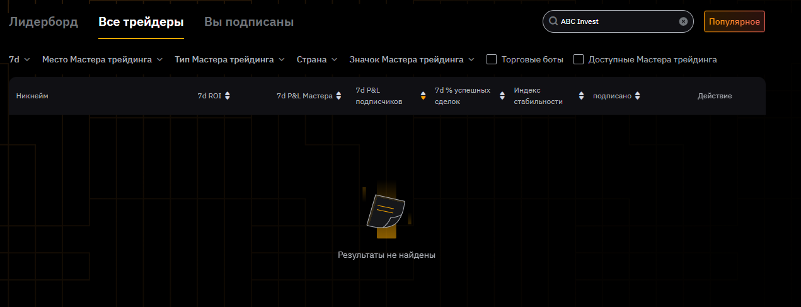Tick Доступные Мастера трейдинга checkbox

(579, 59)
